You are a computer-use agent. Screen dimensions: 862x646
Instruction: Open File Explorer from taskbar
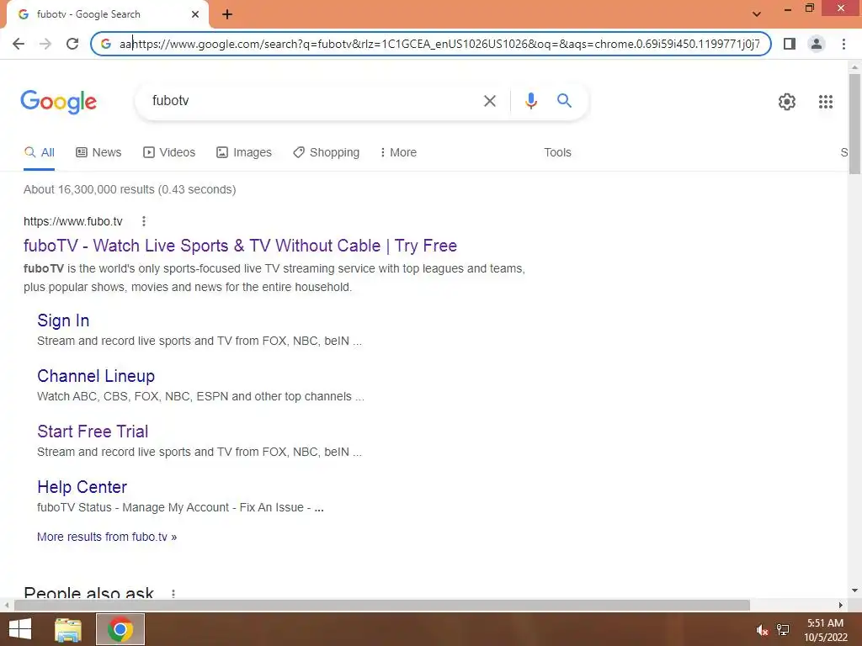pos(68,629)
